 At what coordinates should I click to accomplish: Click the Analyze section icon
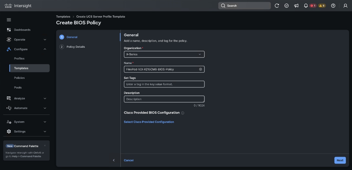(x=9, y=98)
